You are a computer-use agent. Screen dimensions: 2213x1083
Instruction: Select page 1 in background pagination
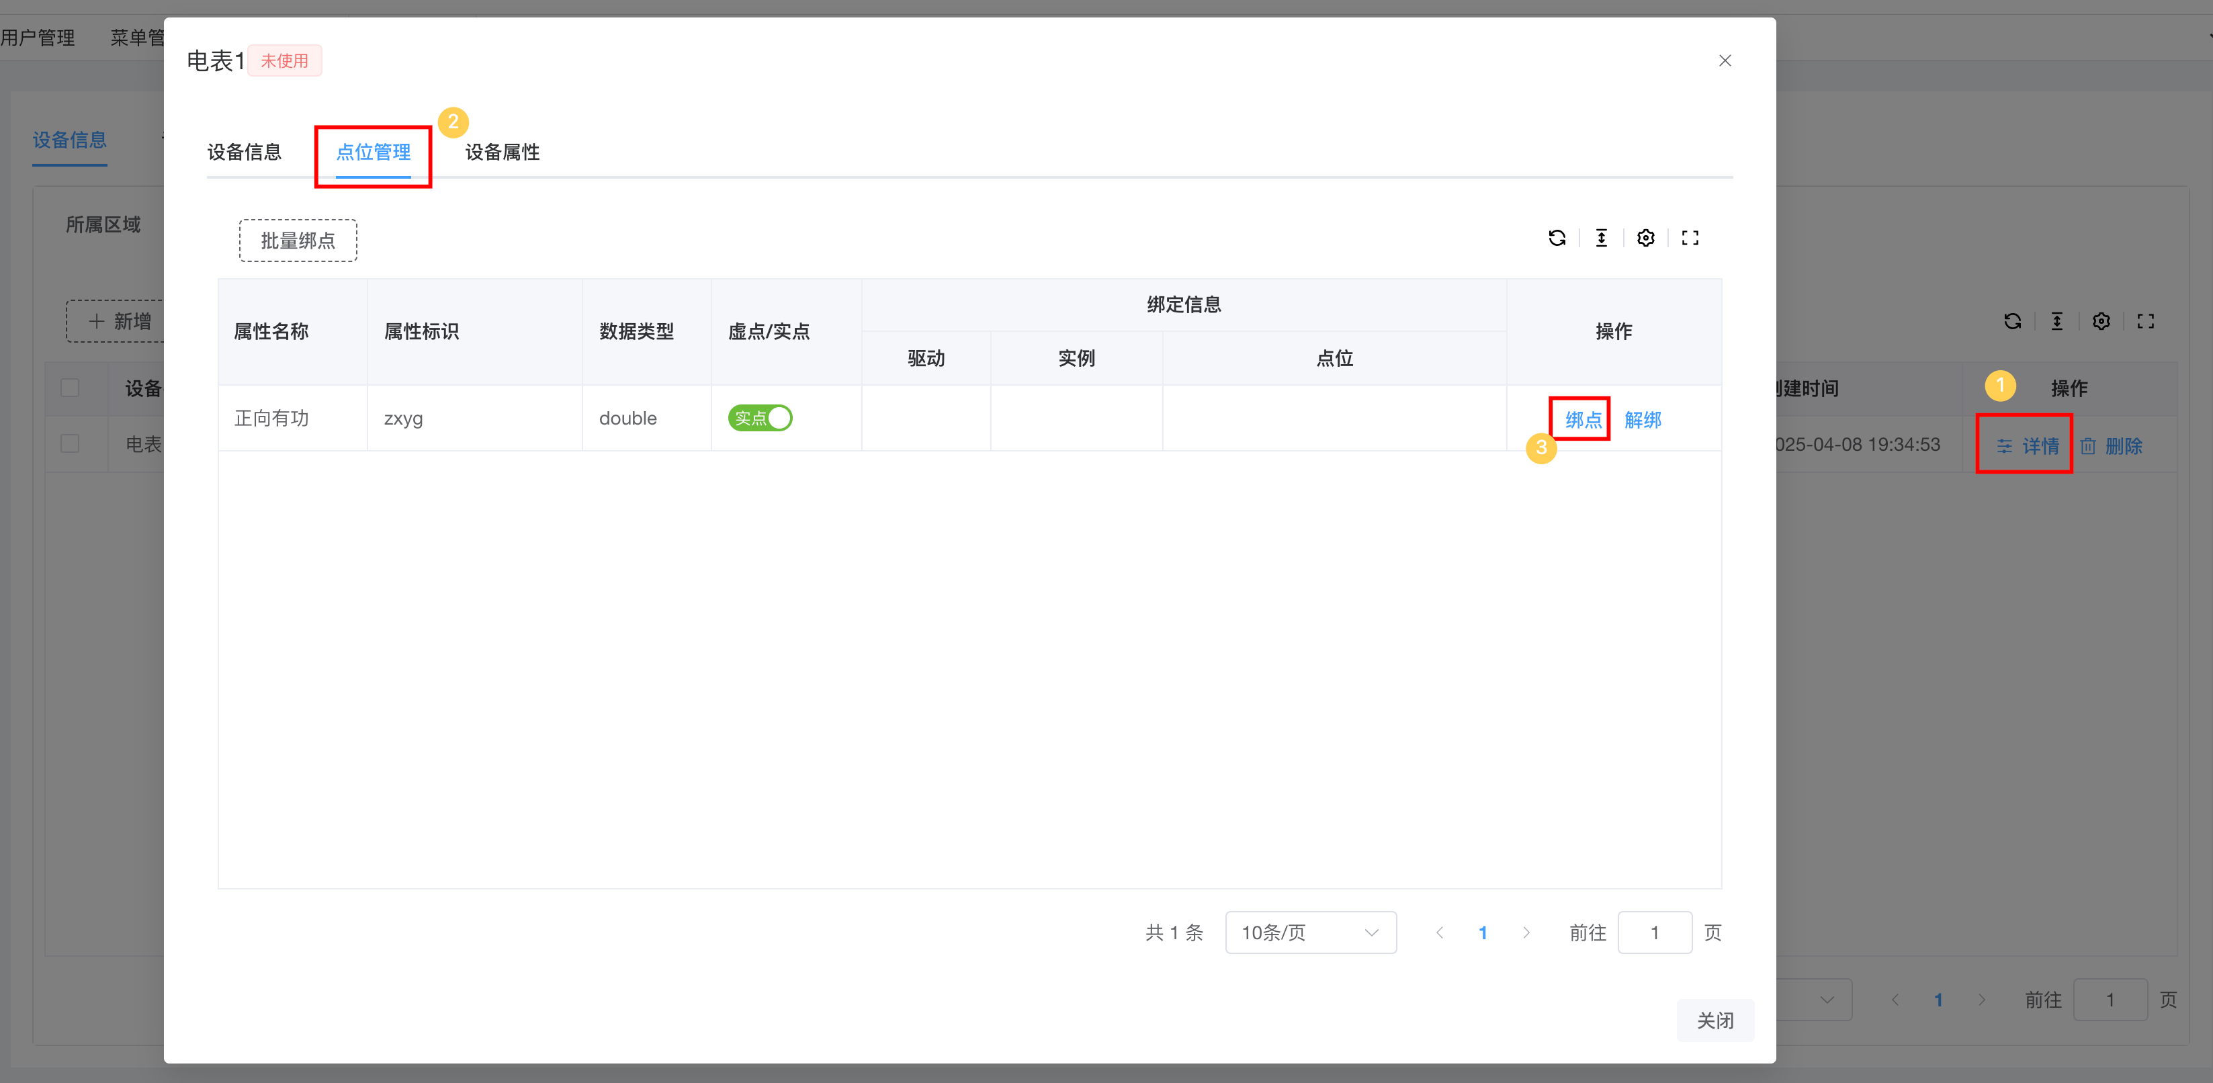(1938, 1000)
